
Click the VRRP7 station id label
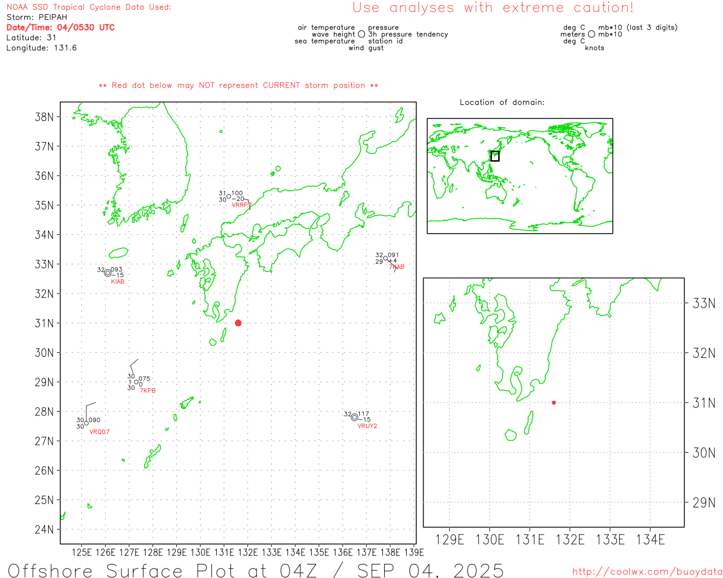242,205
